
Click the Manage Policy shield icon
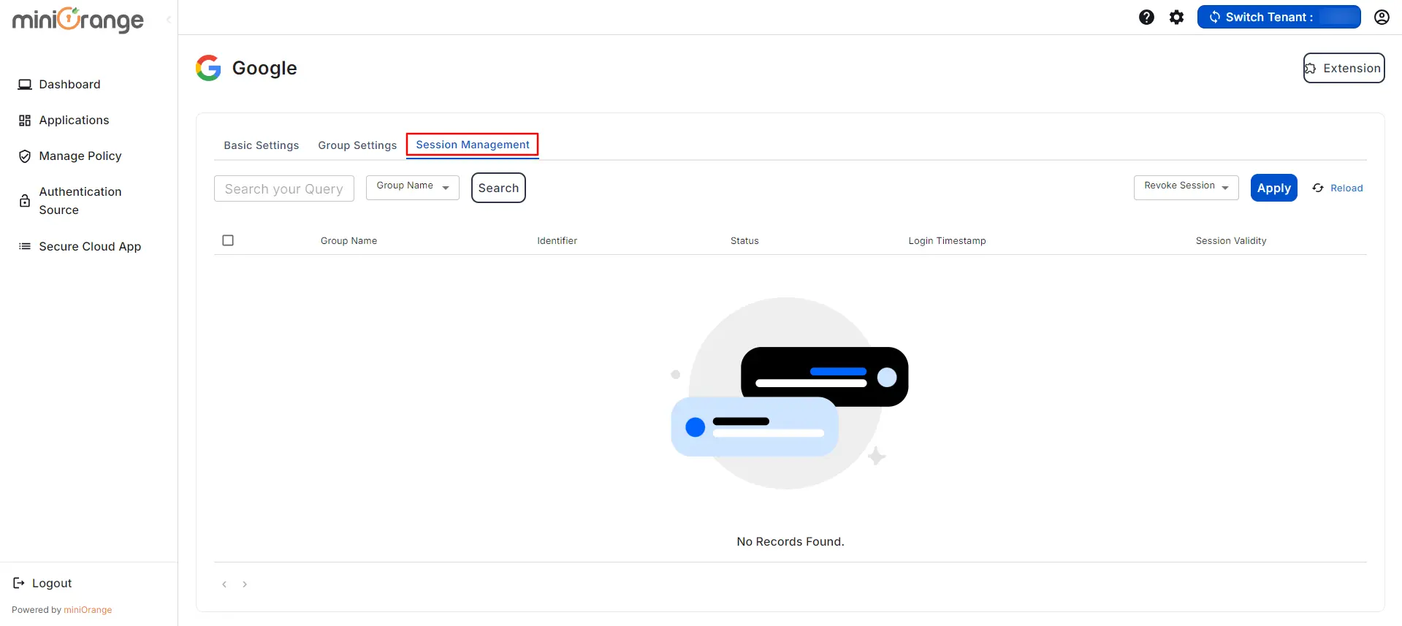coord(25,156)
